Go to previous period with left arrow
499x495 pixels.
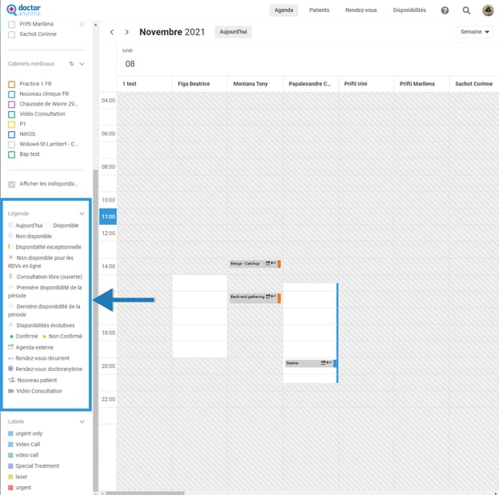[112, 32]
